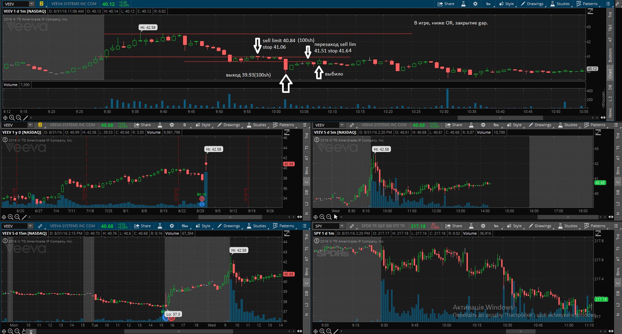Viewport: 622px width, 334px height.
Task: Open settings gear on VEEV 15m chart toolbar
Action: [172, 226]
